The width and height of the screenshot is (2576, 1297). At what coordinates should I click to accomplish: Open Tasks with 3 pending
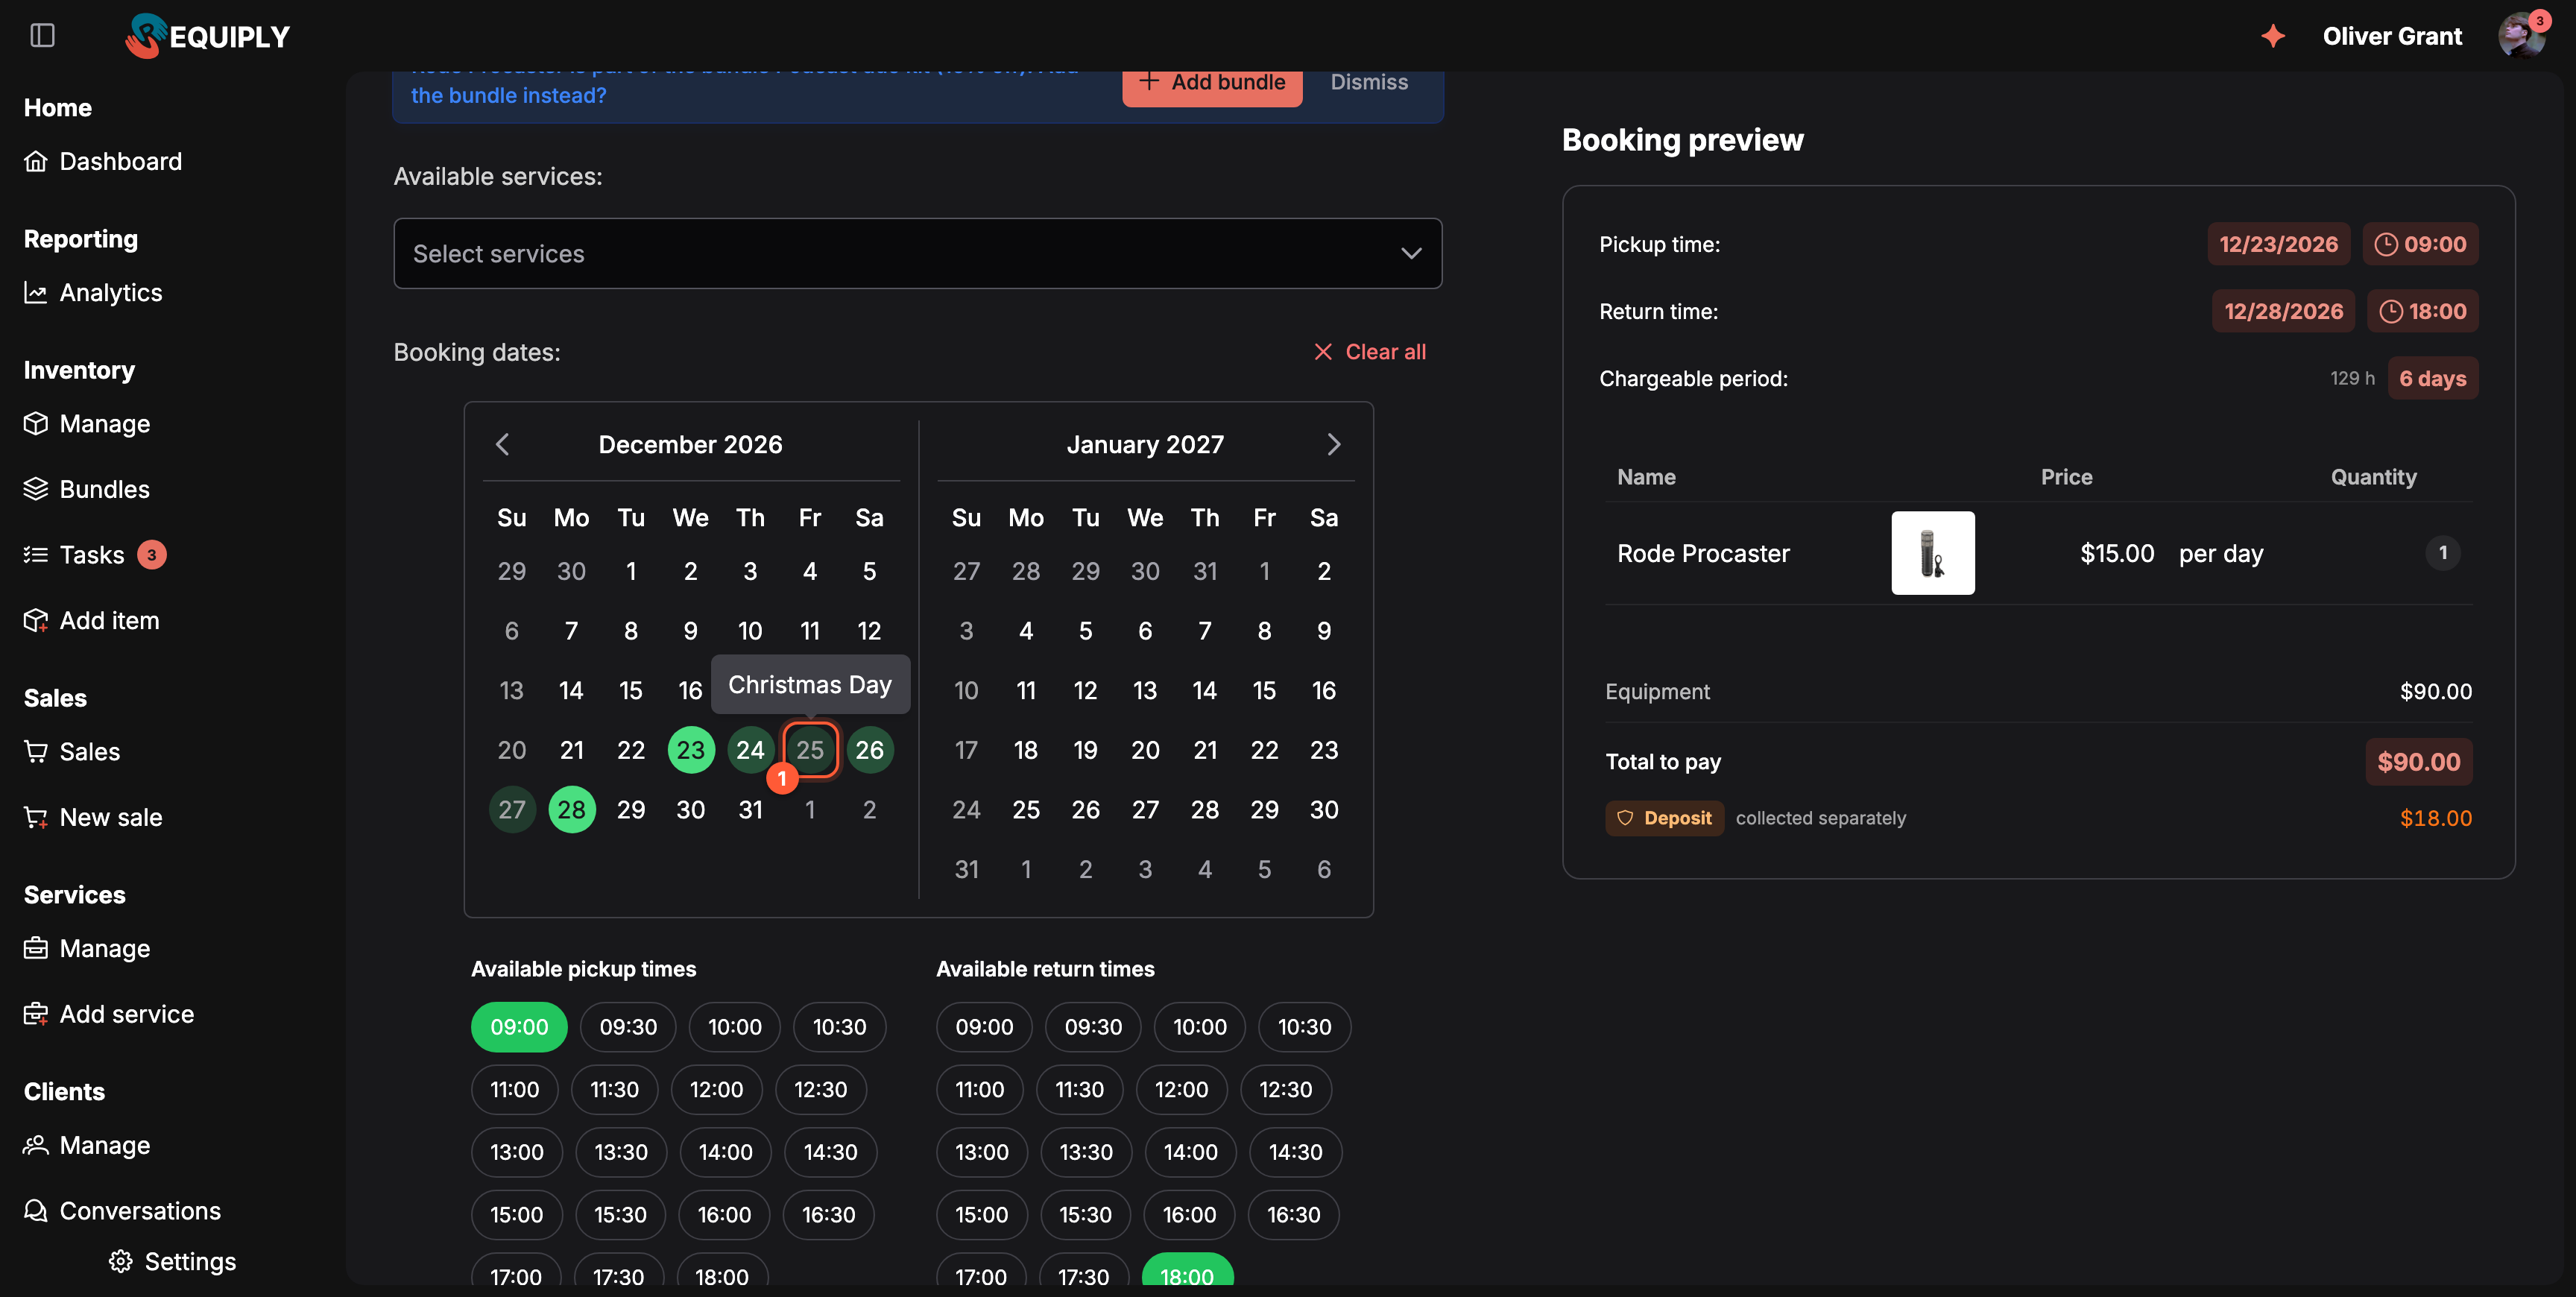coord(95,554)
